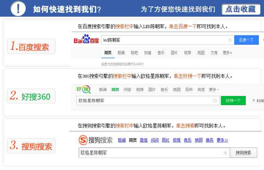Click the 好搜 logo icon
The image size is (264, 170).
tap(84, 89)
